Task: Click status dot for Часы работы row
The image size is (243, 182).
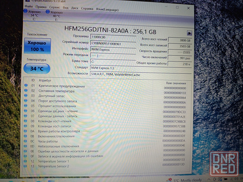Action: pyautogui.click(x=26, y=141)
